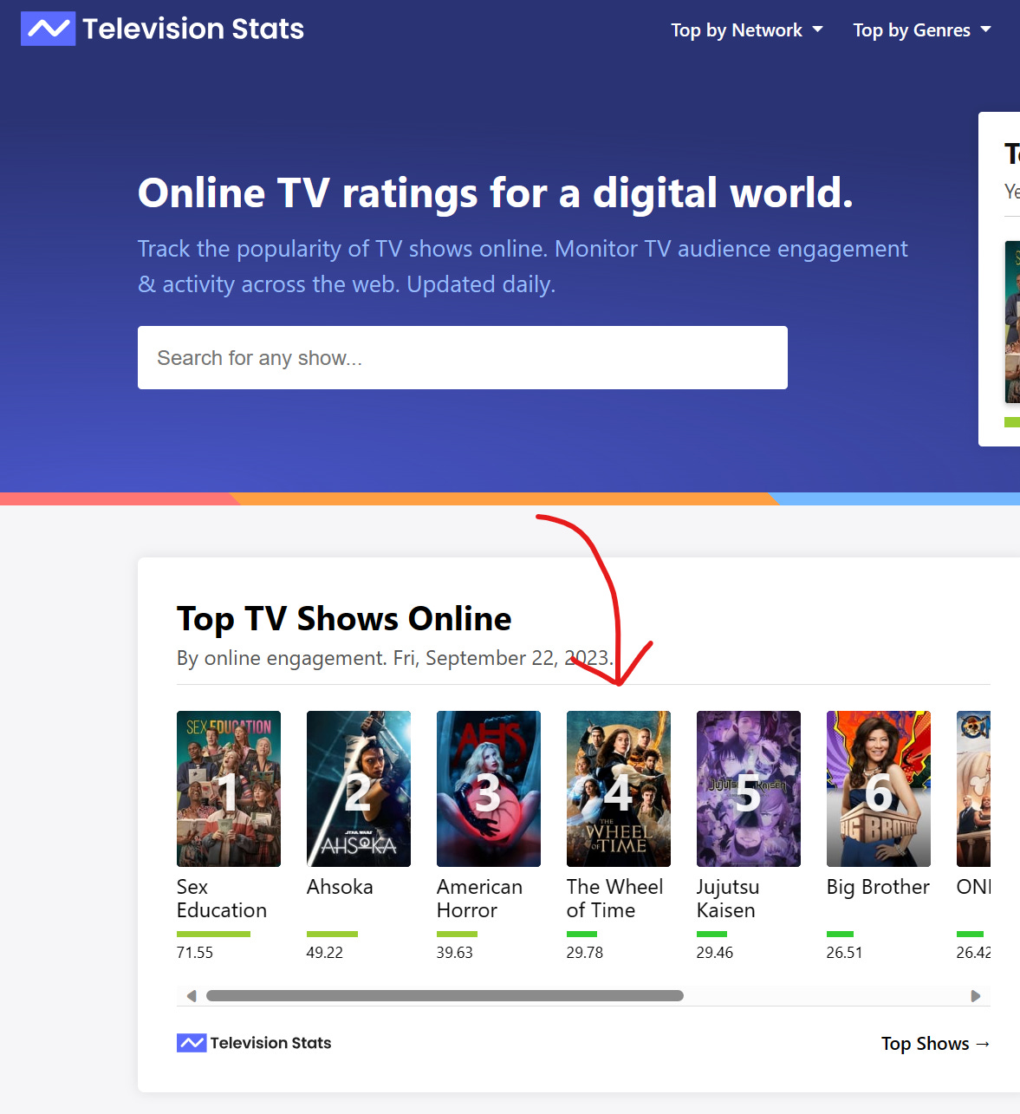Open the Top Shows arrow link
This screenshot has height=1114, width=1020.
click(936, 1044)
